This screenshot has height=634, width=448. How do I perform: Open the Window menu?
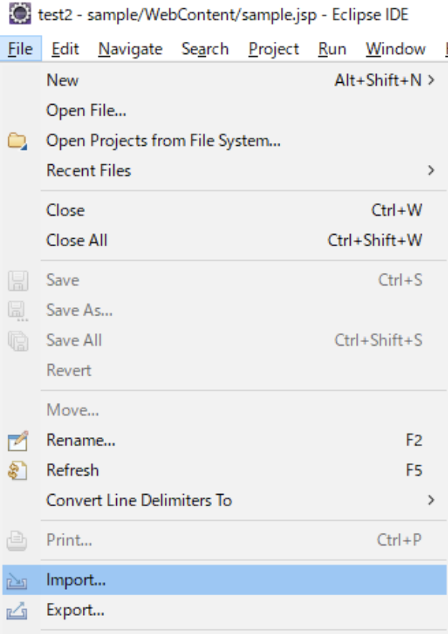pyautogui.click(x=396, y=49)
